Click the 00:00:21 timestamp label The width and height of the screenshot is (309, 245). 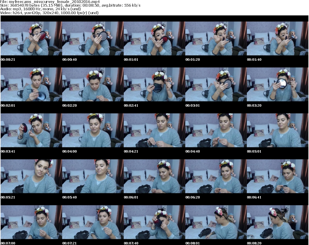pos(8,60)
